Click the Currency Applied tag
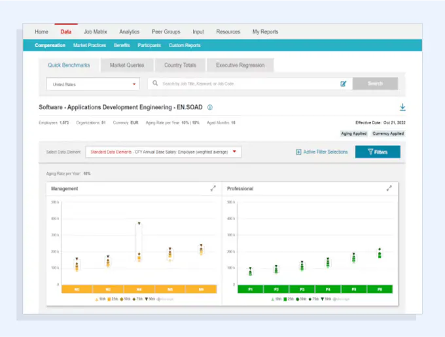 388,133
